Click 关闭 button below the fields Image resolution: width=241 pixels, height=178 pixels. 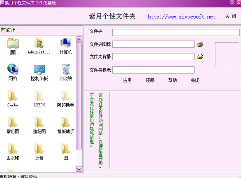point(195,80)
